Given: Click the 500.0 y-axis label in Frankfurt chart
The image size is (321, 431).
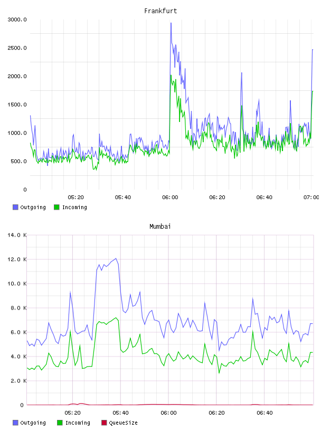Looking at the screenshot, I should click(x=18, y=161).
